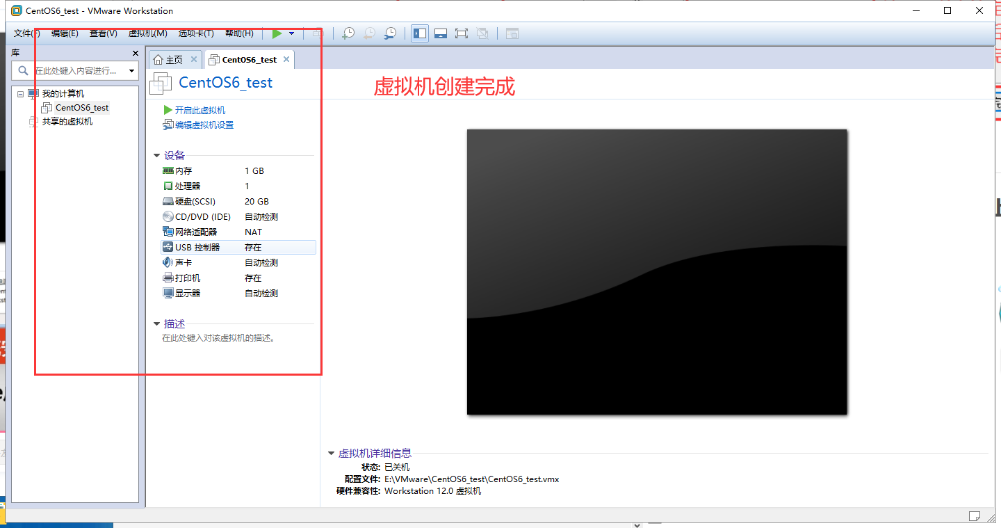The image size is (1001, 528).
Task: Click the 20 GB disk value
Action: [257, 202]
